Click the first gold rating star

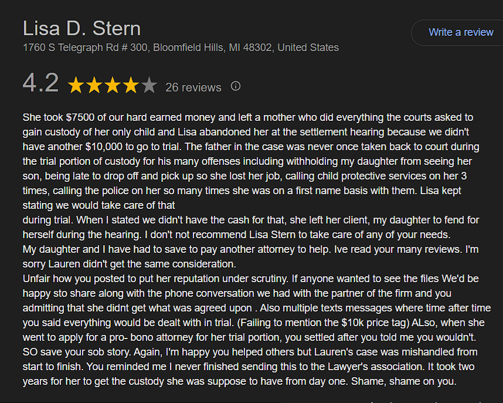pyautogui.click(x=76, y=86)
